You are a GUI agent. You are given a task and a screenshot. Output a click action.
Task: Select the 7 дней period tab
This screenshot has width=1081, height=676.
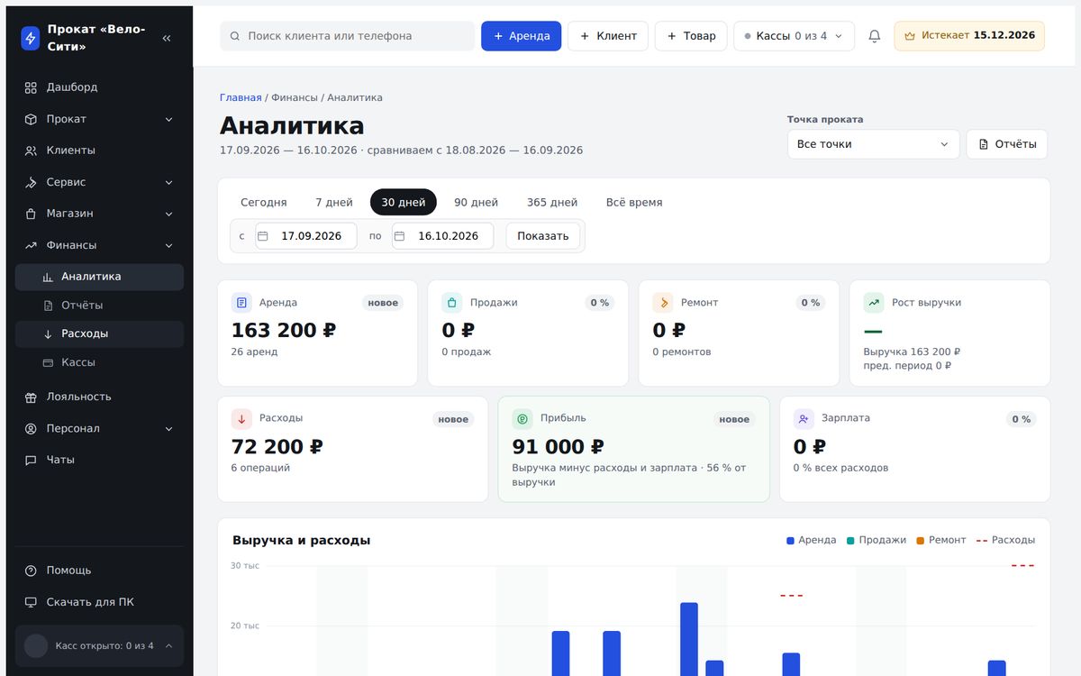334,203
